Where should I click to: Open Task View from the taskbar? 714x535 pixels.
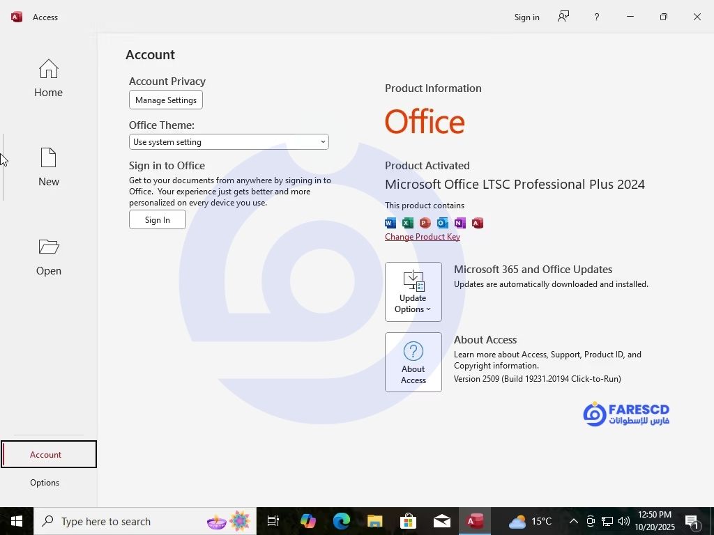[273, 521]
